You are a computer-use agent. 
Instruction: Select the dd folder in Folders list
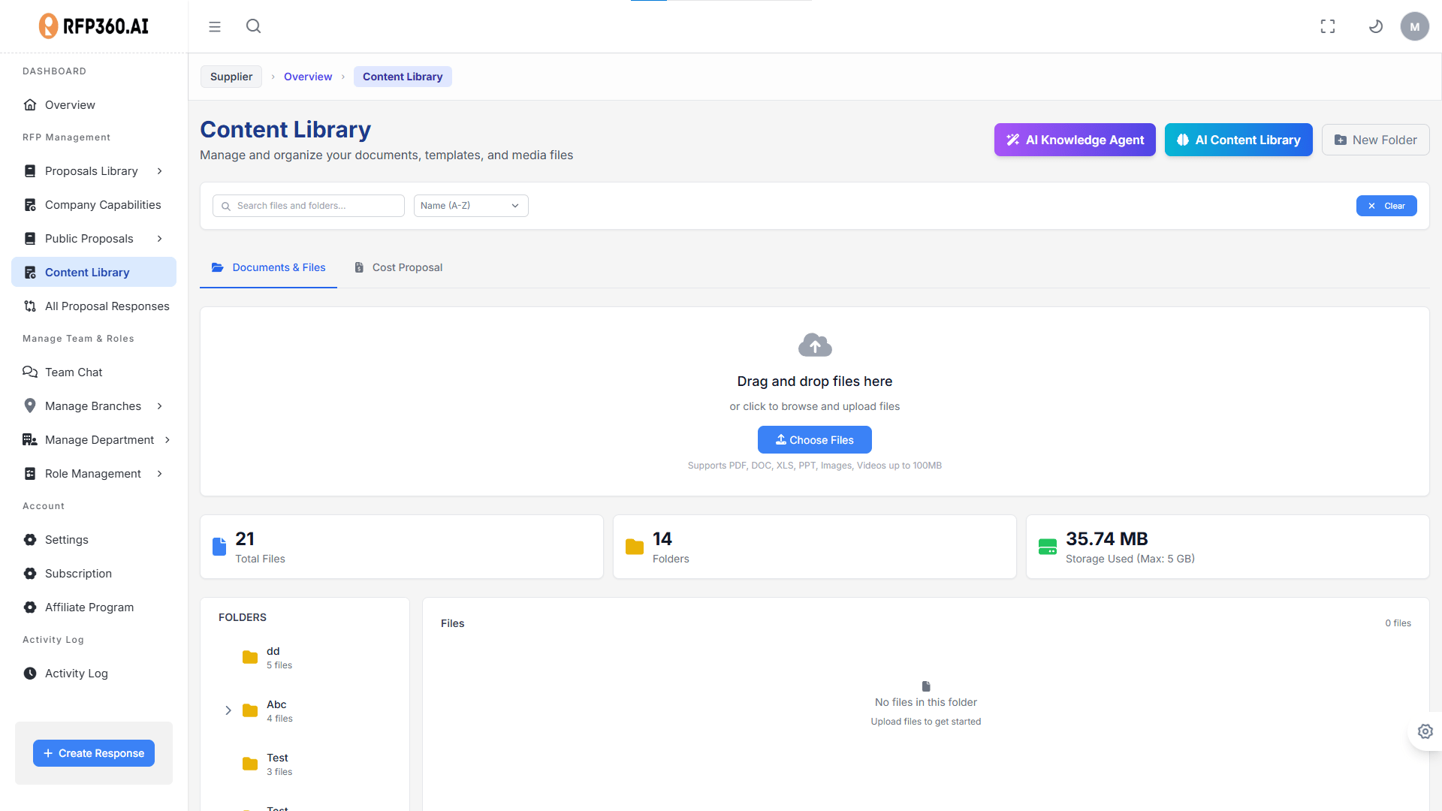[273, 657]
